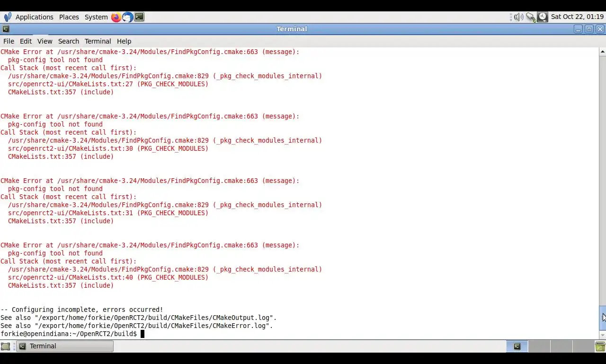Click the scrollbar down arrow
This screenshot has height=364, width=606.
pyautogui.click(x=603, y=335)
